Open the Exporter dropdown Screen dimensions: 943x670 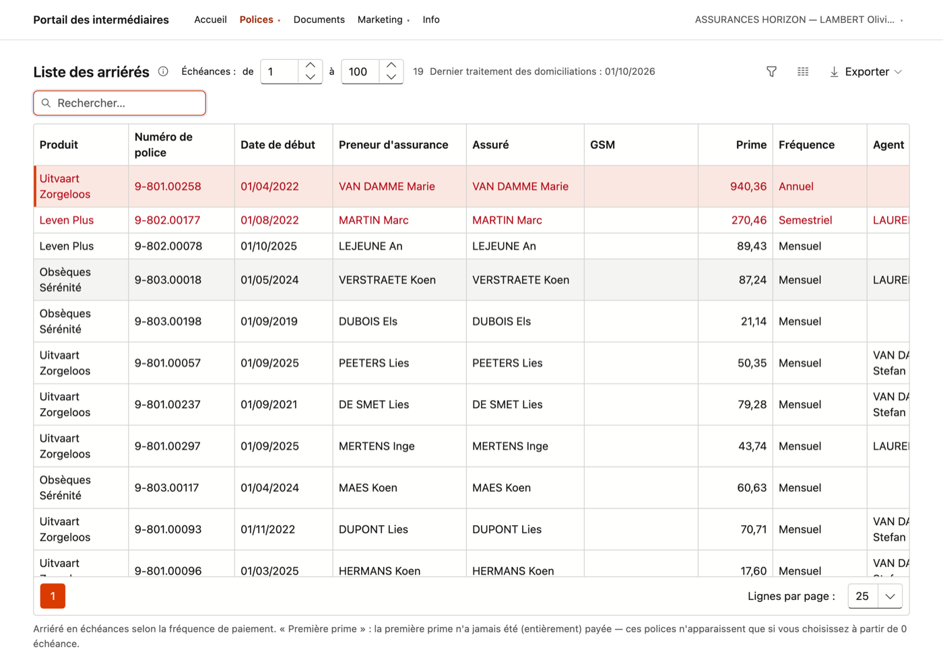[866, 71]
